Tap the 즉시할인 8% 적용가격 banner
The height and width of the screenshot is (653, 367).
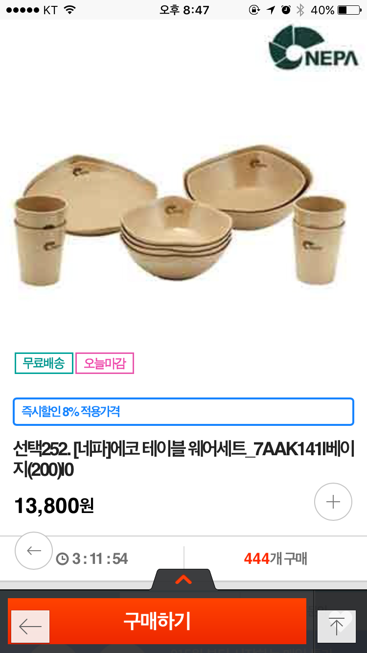[x=183, y=412]
